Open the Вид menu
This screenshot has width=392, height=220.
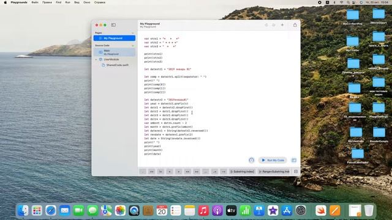pos(77,2)
